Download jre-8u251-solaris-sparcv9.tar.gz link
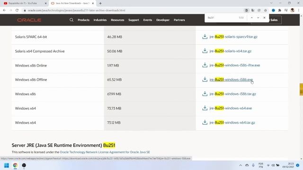This screenshot has height=170, width=303. click(x=233, y=37)
